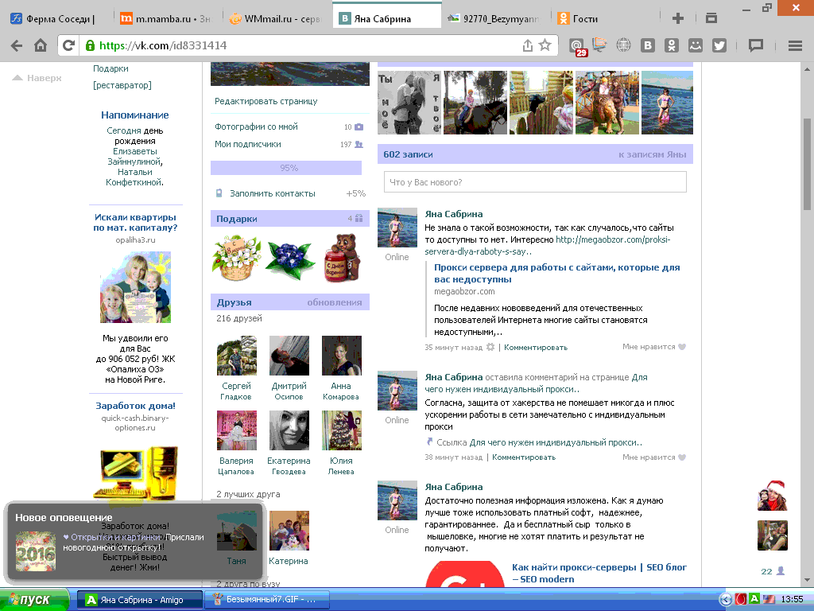814x611 pixels.
Task: Click the Наверх link to go to top
Action: tap(37, 78)
